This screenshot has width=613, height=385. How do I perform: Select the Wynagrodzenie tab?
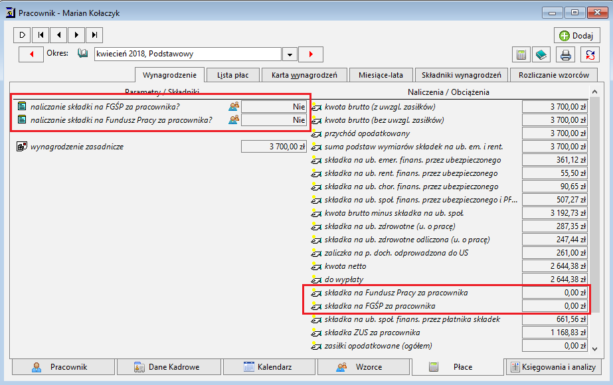pos(169,75)
